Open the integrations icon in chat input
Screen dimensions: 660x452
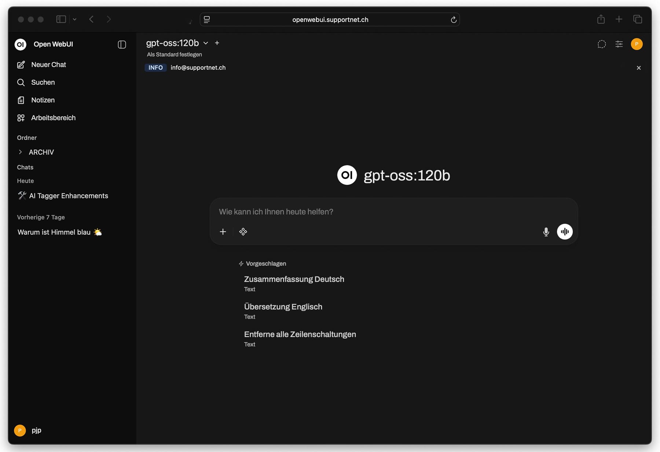click(243, 232)
